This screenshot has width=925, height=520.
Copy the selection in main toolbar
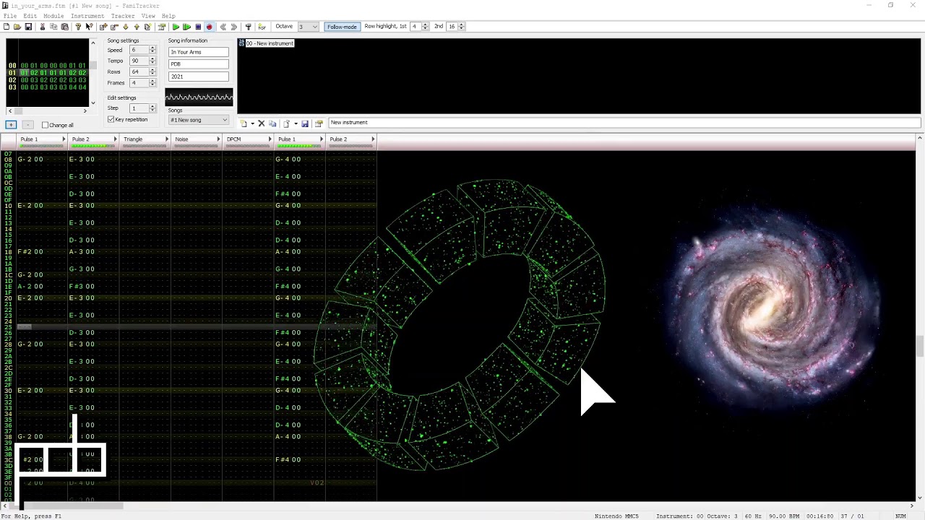click(53, 27)
